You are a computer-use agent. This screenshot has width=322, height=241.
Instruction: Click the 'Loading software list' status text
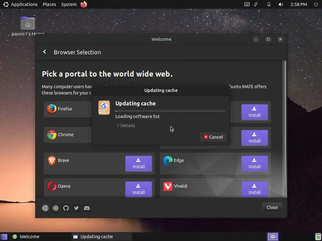click(137, 116)
